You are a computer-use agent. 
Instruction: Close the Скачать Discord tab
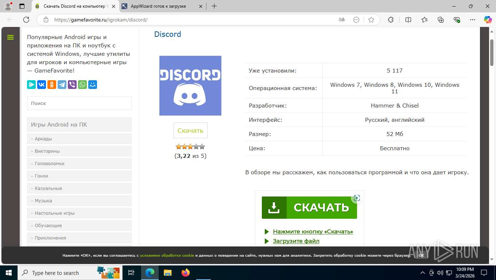(114, 6)
